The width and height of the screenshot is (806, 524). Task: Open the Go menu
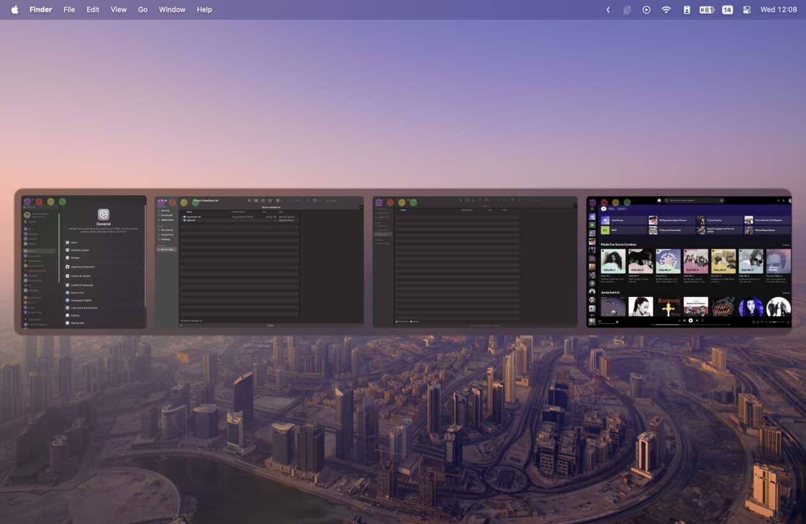pos(143,10)
